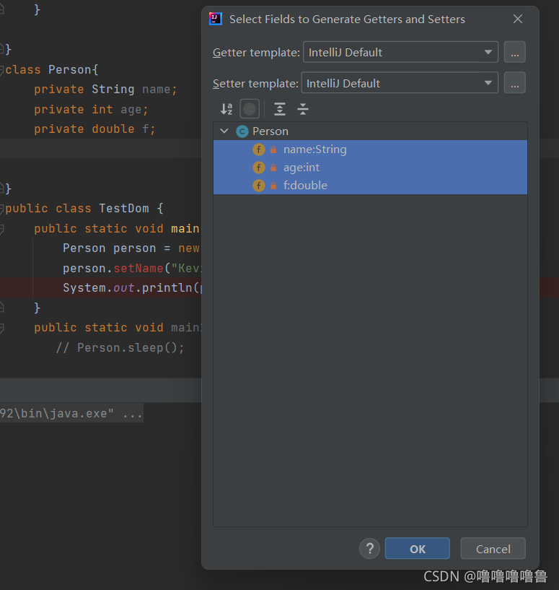Click the System.out.println line in editor
This screenshot has width=559, height=590.
pyautogui.click(x=132, y=288)
